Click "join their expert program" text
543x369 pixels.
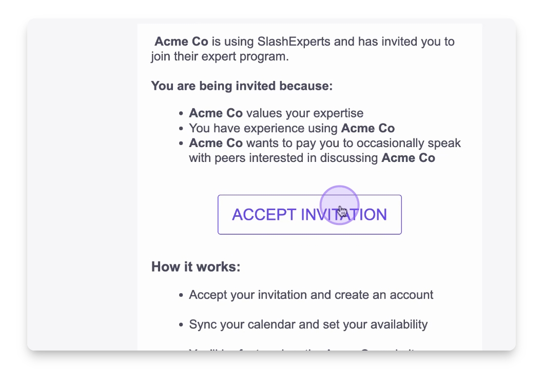pos(220,56)
